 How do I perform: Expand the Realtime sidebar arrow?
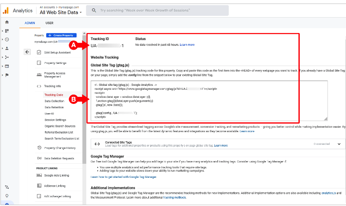click(3, 40)
